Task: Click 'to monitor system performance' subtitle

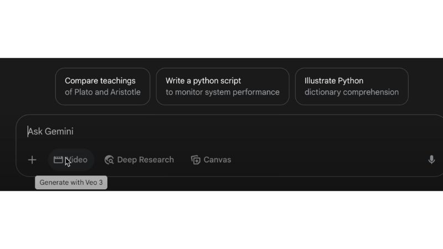Action: (x=222, y=92)
